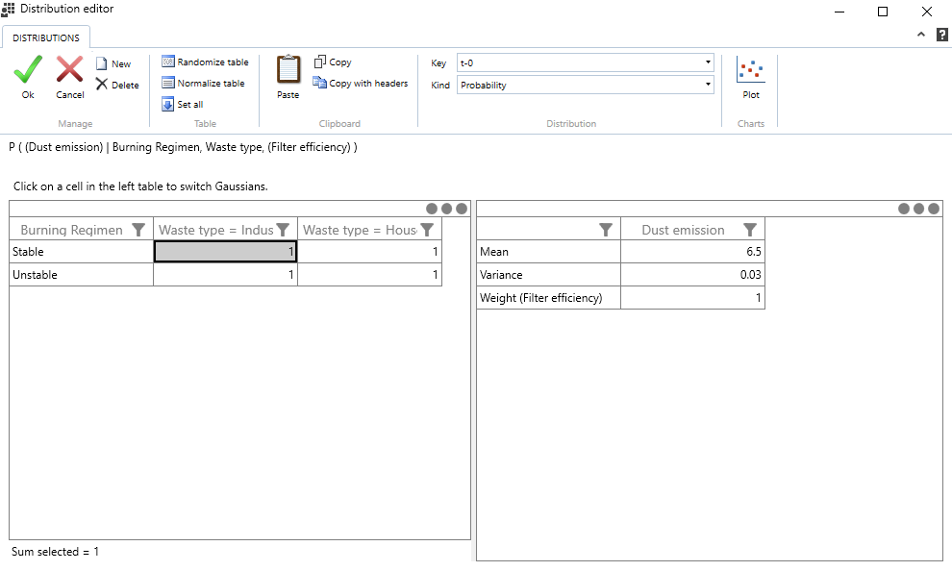The width and height of the screenshot is (952, 571).
Task: Filter the Dust emission column
Action: pos(750,230)
